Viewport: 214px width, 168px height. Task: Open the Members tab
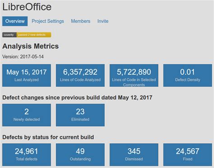coord(81,21)
